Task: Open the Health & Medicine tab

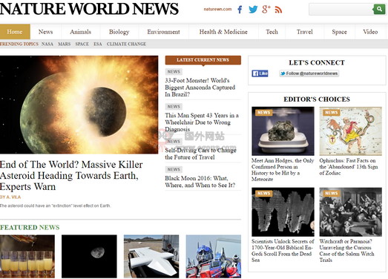Action: (x=223, y=32)
